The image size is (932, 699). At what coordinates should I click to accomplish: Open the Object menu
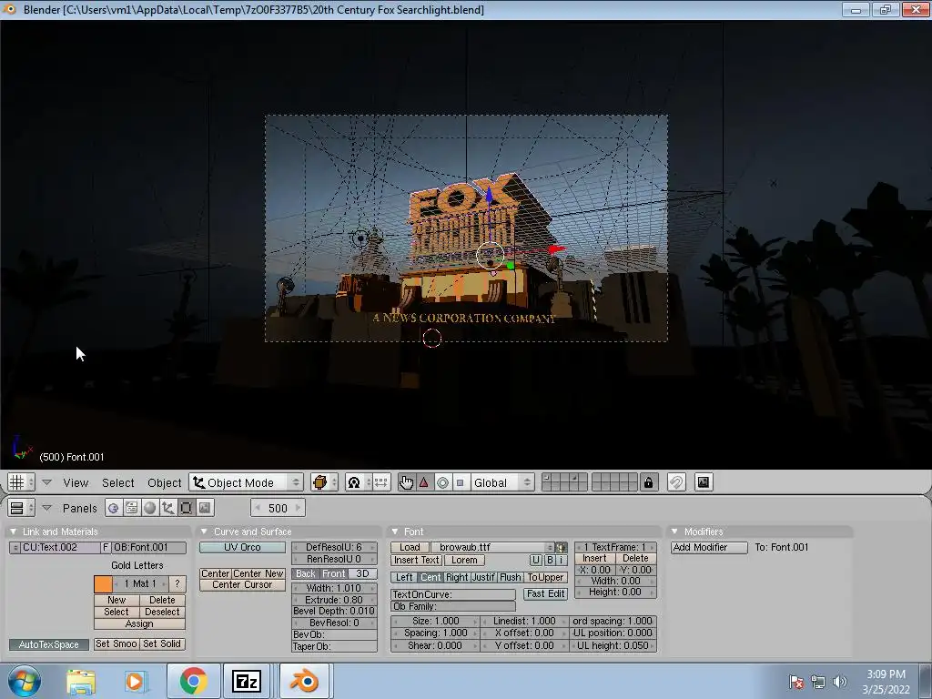click(x=164, y=482)
